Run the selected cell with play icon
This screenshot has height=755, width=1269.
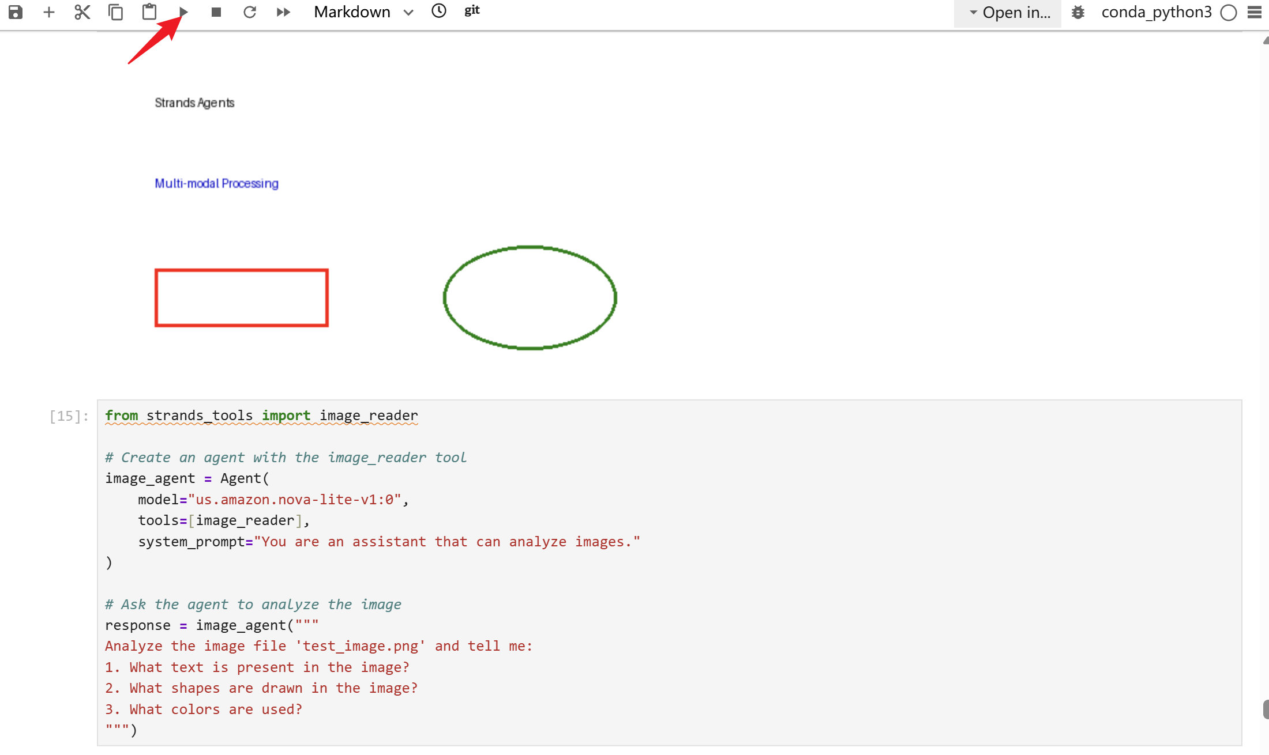click(183, 12)
